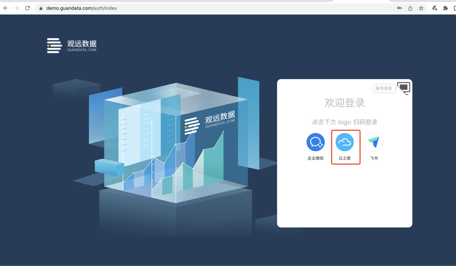Click the pinned extension icon beside star
Viewport: 456px width, 266px height.
pyautogui.click(x=434, y=8)
